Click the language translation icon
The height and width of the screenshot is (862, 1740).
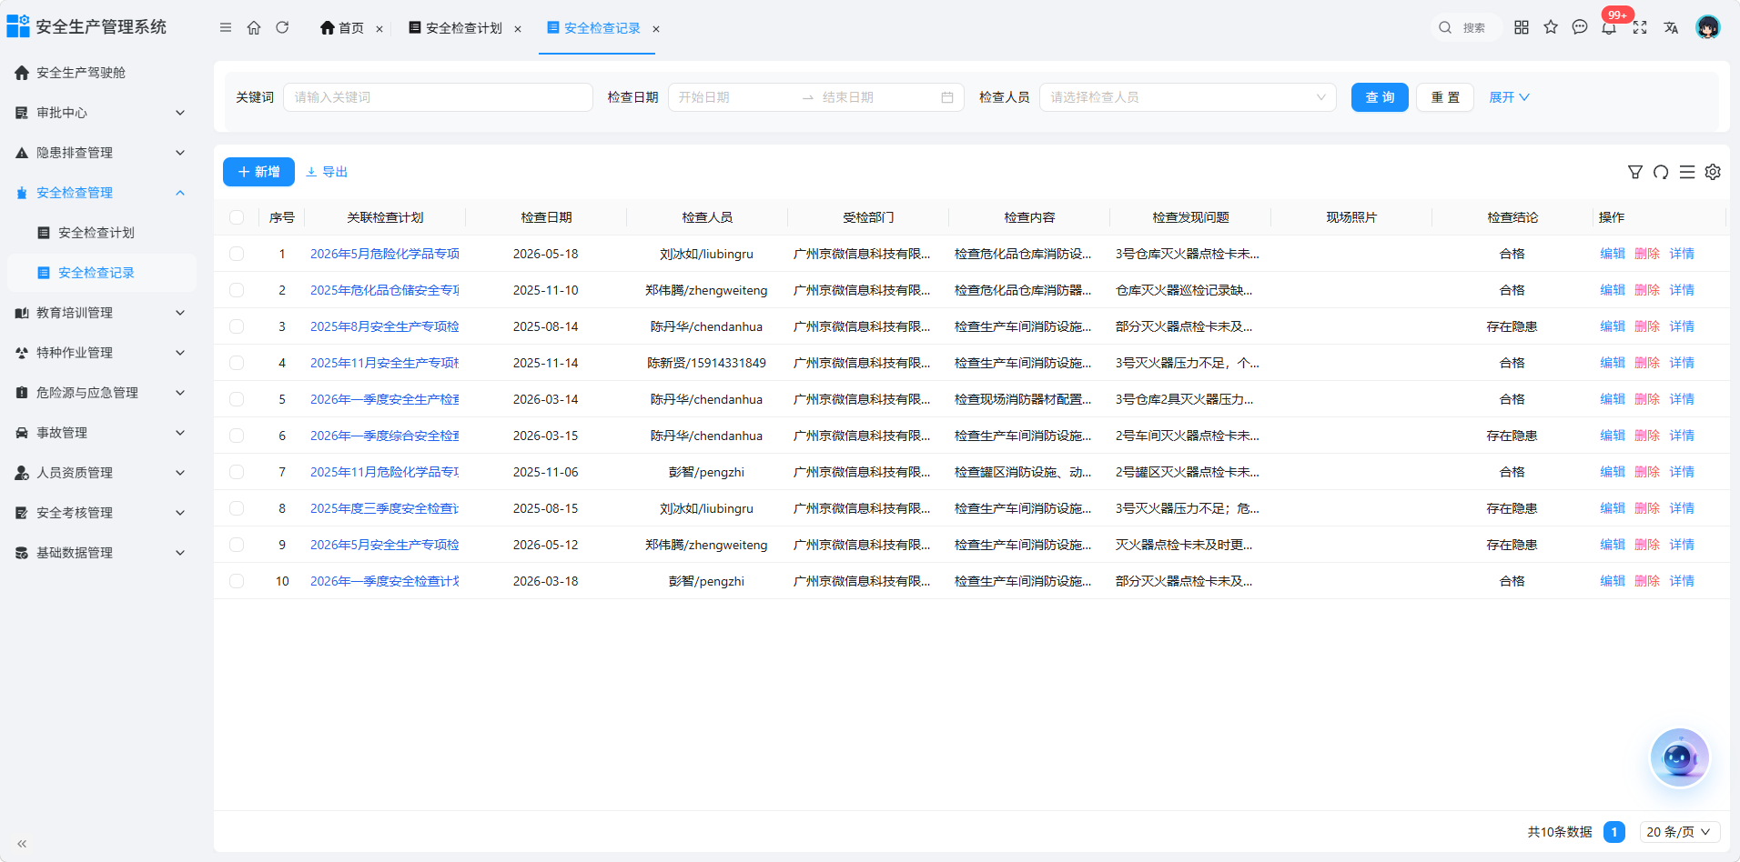tap(1671, 27)
